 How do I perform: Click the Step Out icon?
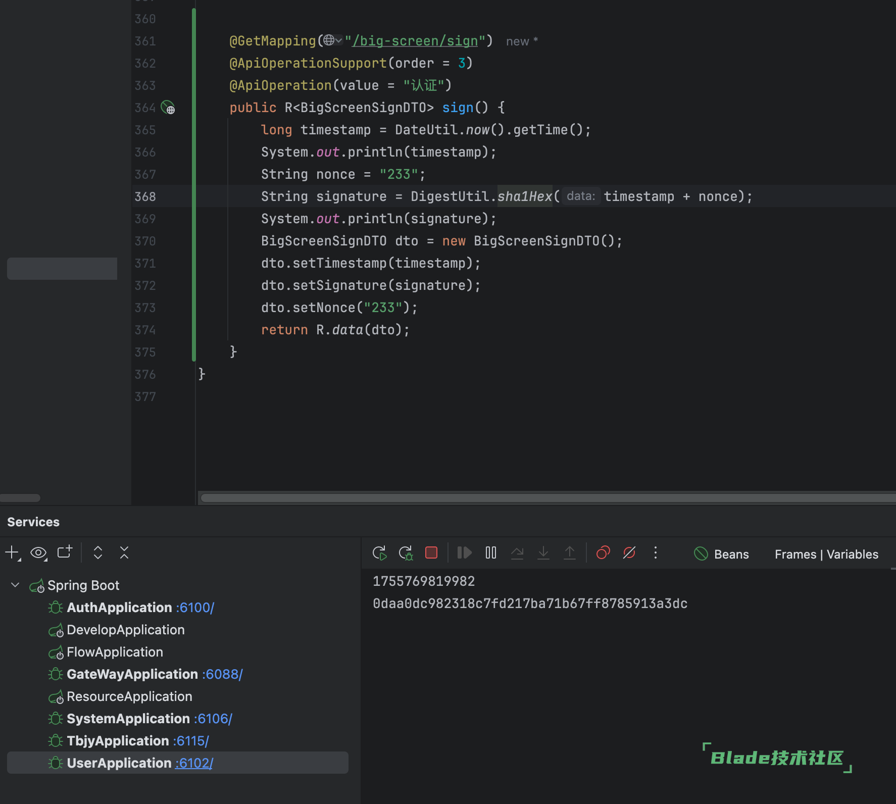point(570,553)
